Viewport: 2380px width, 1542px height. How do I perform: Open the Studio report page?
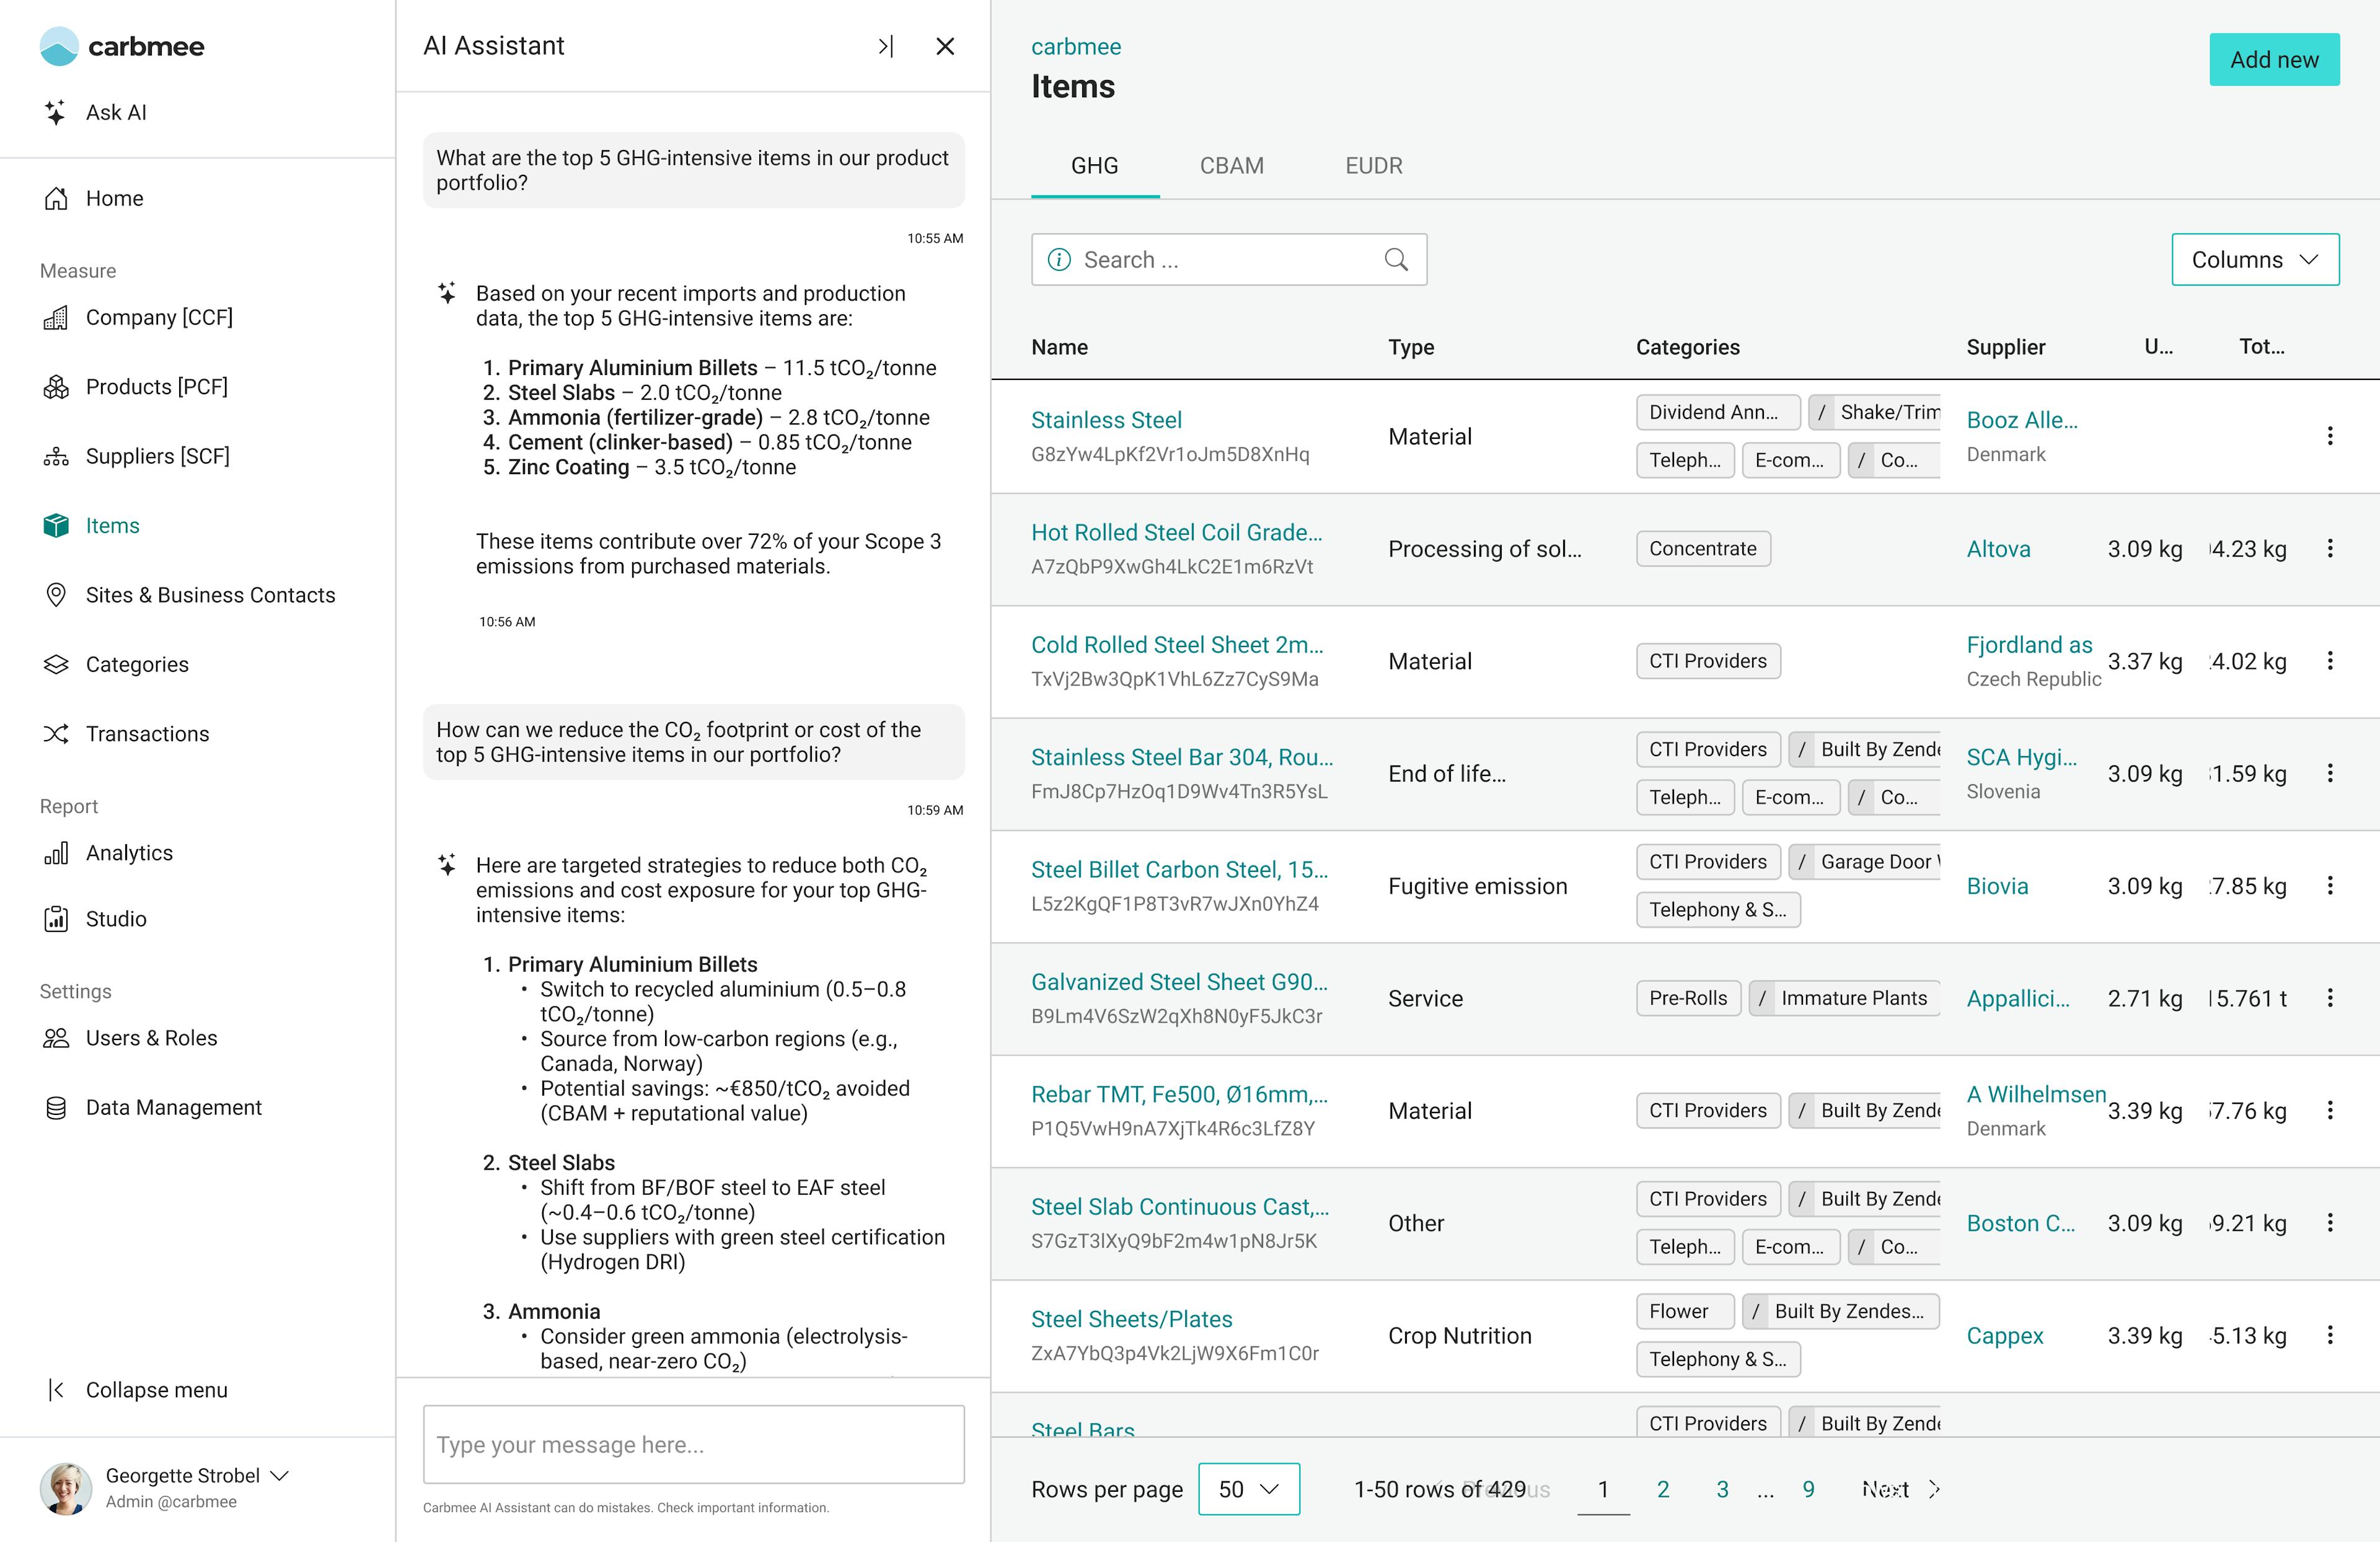click(x=115, y=918)
